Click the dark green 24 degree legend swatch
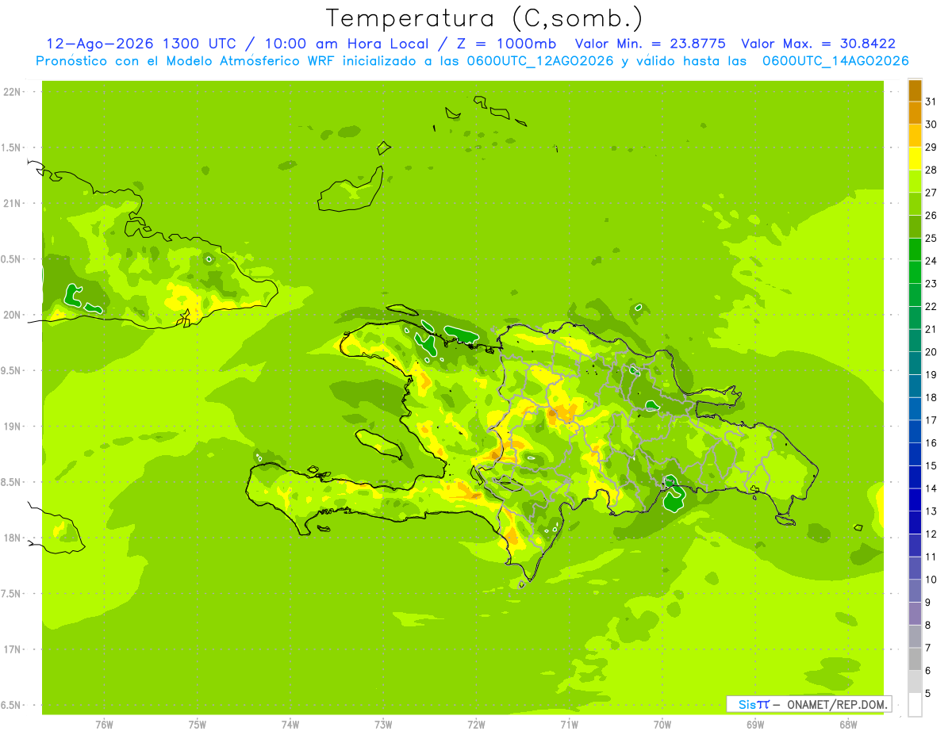The image size is (952, 735). click(x=915, y=250)
